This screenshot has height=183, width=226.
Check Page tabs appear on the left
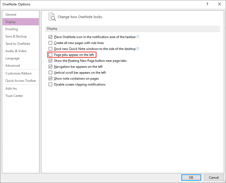pyautogui.click(x=50, y=55)
